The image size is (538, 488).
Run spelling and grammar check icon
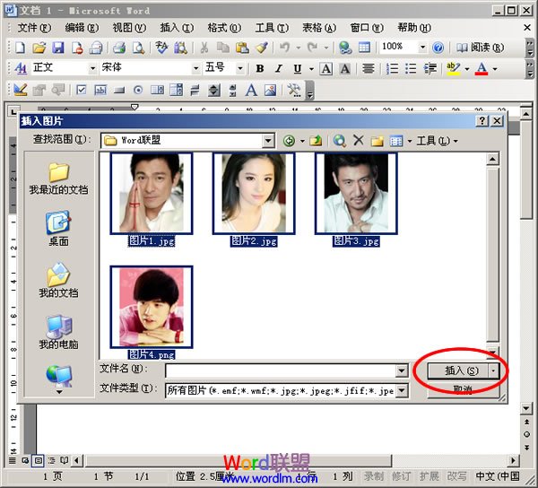(161, 48)
